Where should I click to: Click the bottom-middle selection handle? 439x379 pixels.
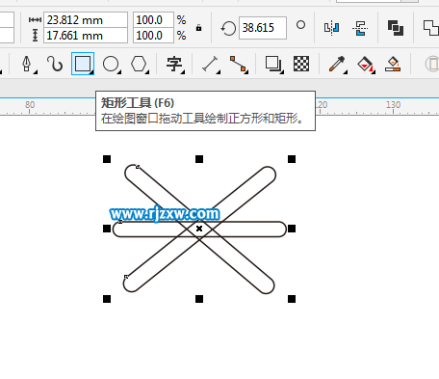click(199, 299)
